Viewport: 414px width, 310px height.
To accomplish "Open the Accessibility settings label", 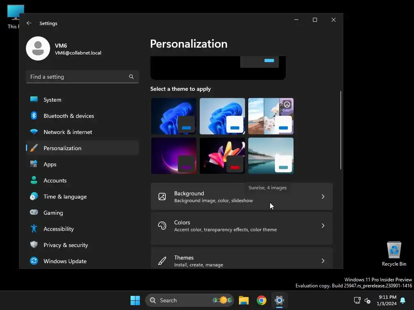I will click(x=59, y=229).
